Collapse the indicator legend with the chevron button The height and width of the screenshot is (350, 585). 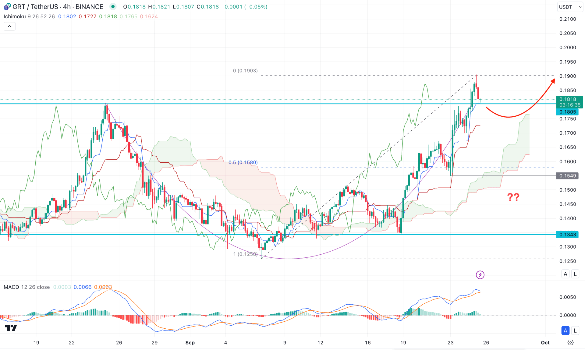point(9,26)
